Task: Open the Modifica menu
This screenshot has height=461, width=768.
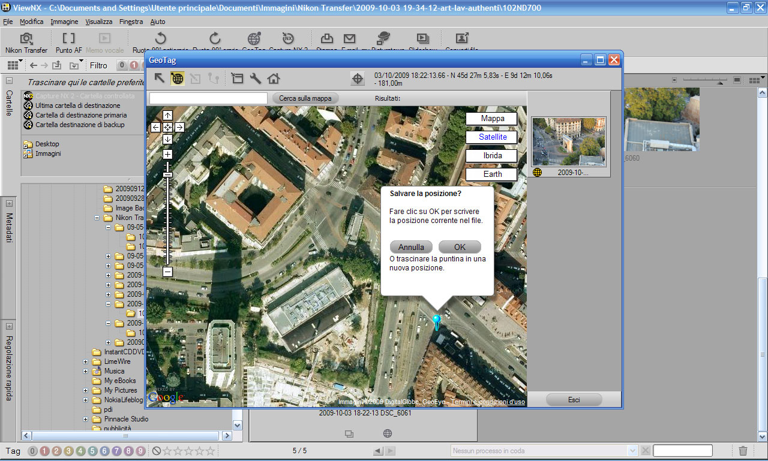Action: (31, 22)
